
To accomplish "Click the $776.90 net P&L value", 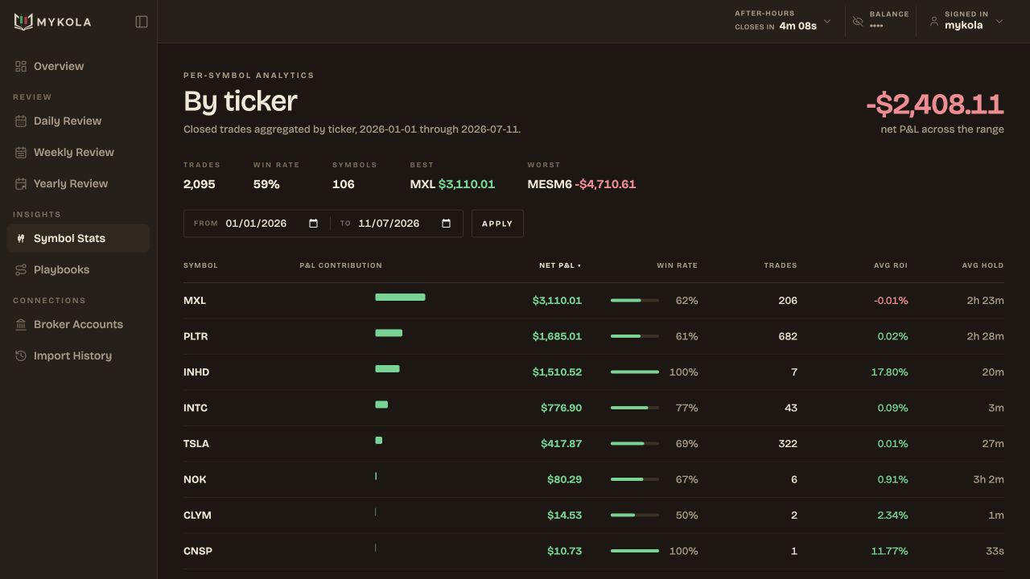I will click(561, 408).
